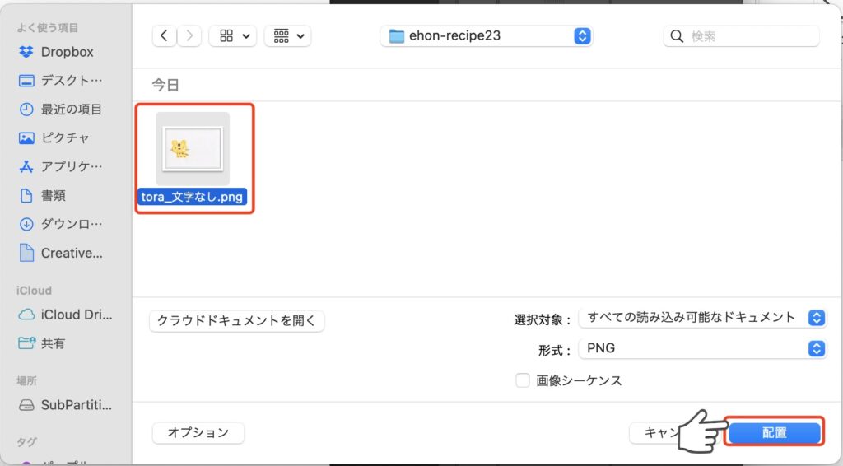Click the Dropbox icon in sidebar
Viewport: 843px width, 466px height.
point(26,52)
